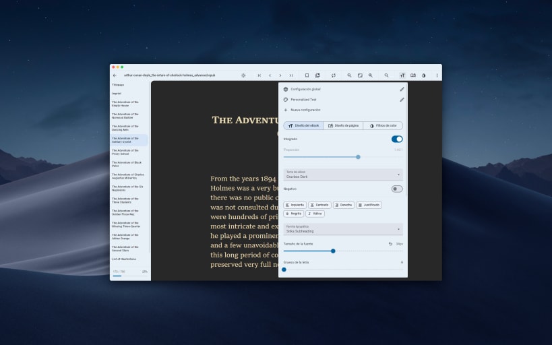Open The Adventure of the Six Napoleons
The width and height of the screenshot is (552, 345).
(129, 189)
